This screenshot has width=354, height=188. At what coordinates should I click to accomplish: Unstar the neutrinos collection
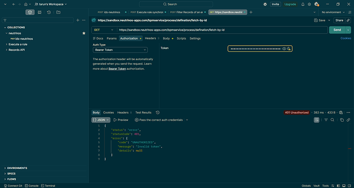[x=84, y=33]
